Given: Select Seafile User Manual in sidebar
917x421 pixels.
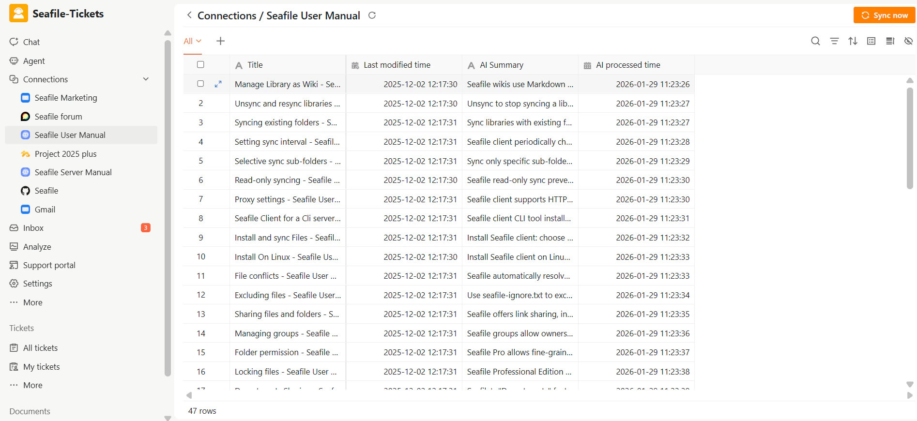Looking at the screenshot, I should [81, 135].
